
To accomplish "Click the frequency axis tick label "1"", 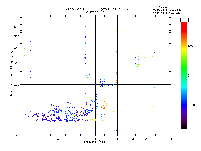I will [20, 139].
